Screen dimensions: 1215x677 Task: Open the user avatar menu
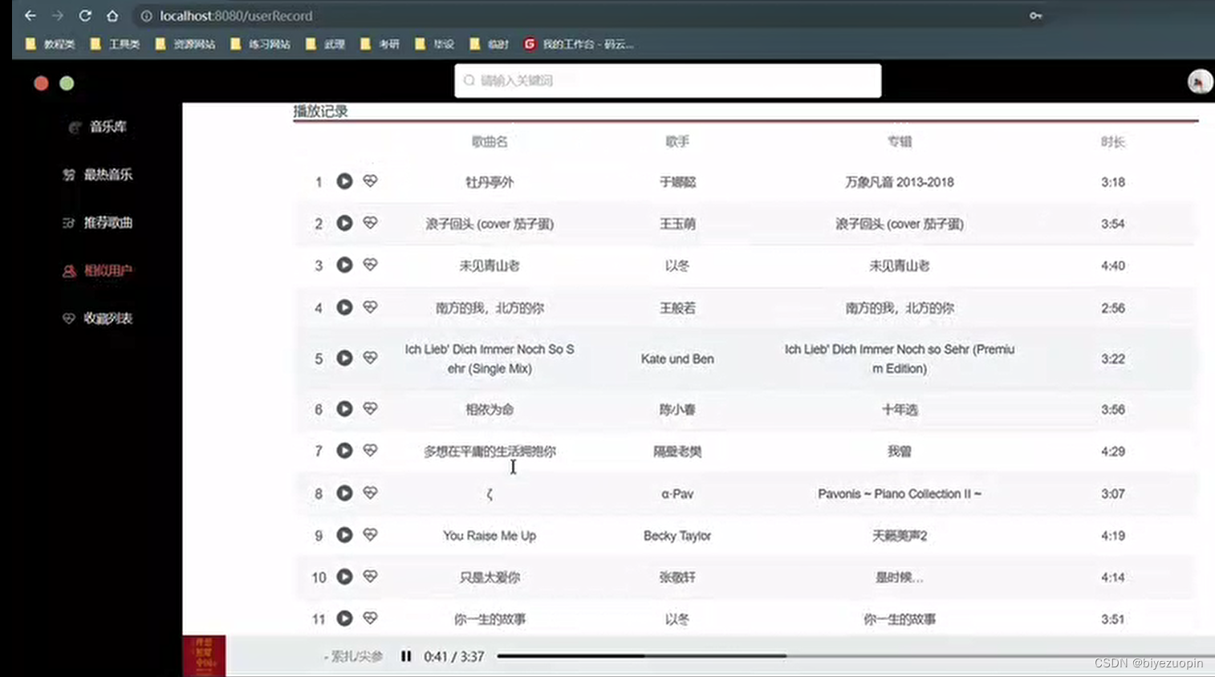pyautogui.click(x=1200, y=82)
